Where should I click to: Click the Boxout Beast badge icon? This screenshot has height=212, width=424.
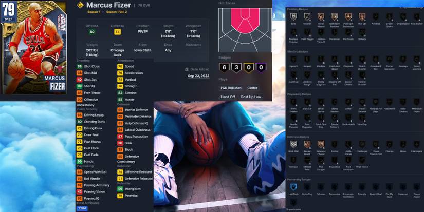pos(307,144)
